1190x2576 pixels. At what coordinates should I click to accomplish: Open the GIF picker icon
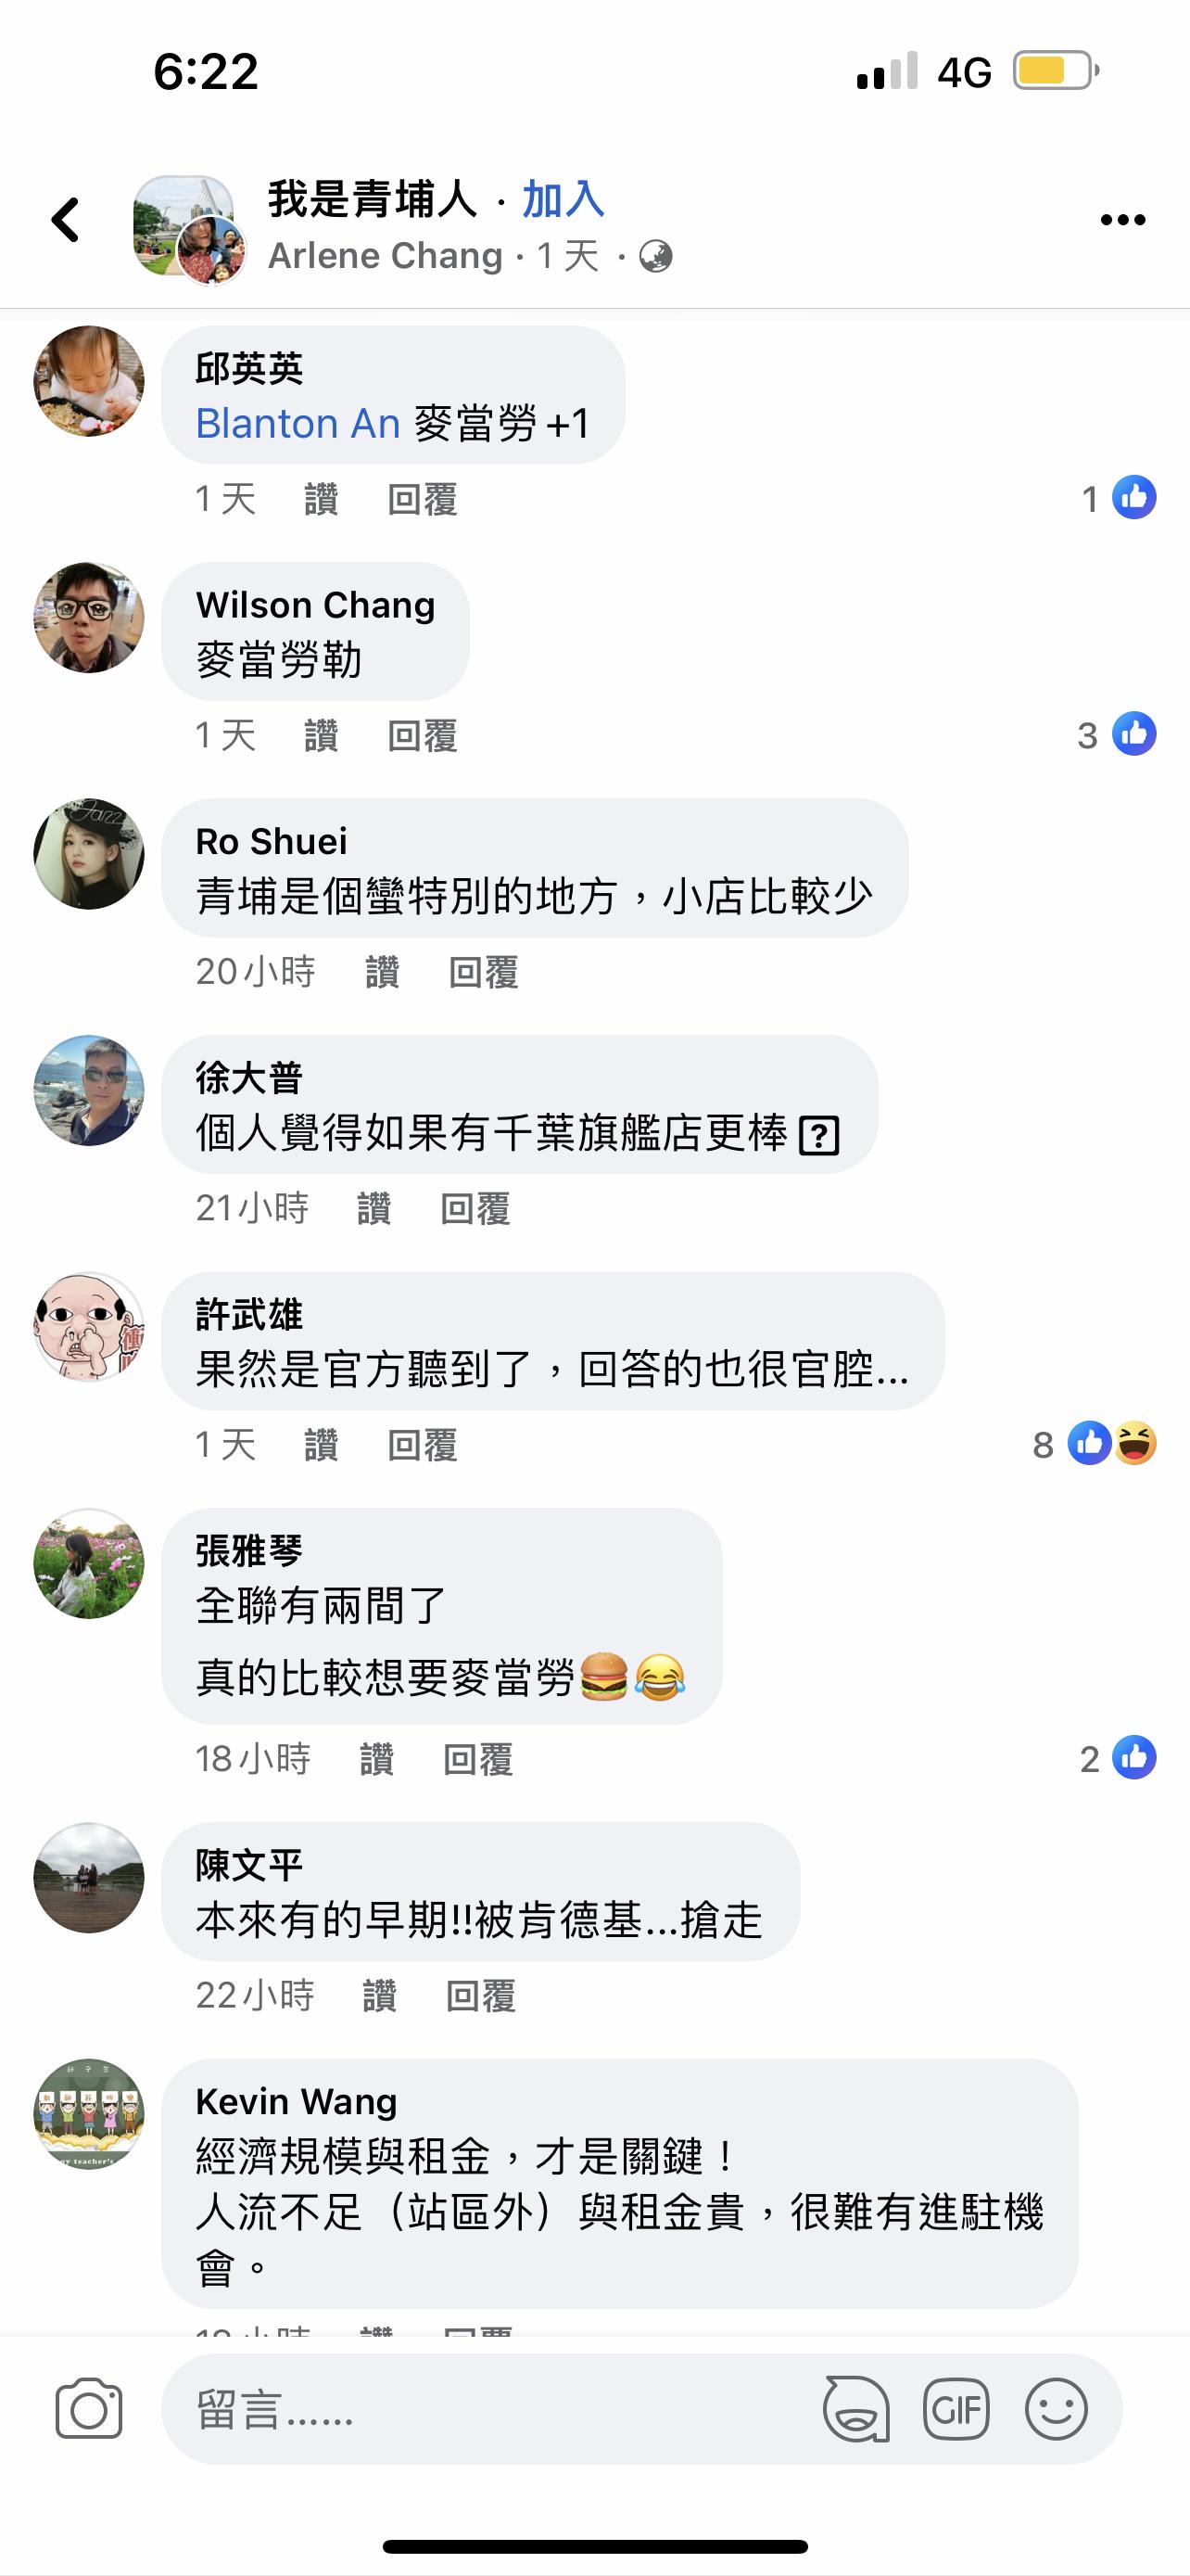tap(957, 2409)
